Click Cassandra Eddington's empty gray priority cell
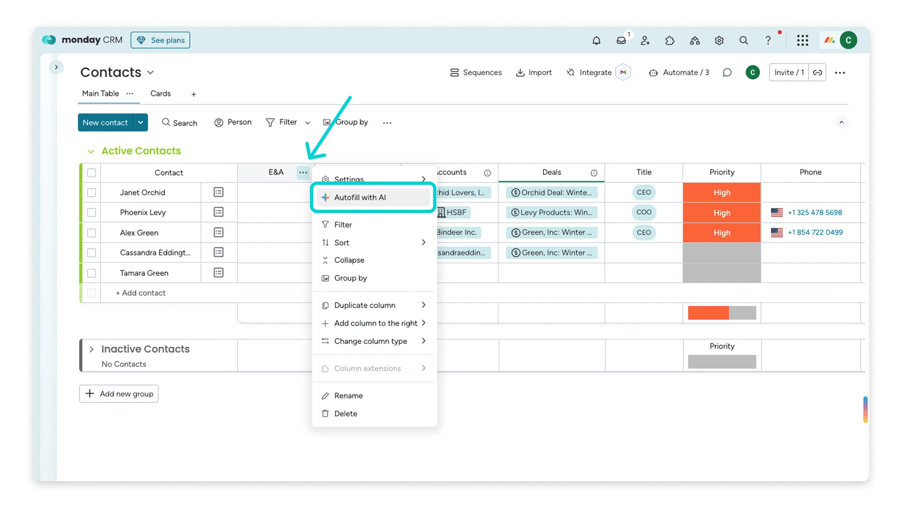Screen dimensions: 903x508 click(x=721, y=253)
